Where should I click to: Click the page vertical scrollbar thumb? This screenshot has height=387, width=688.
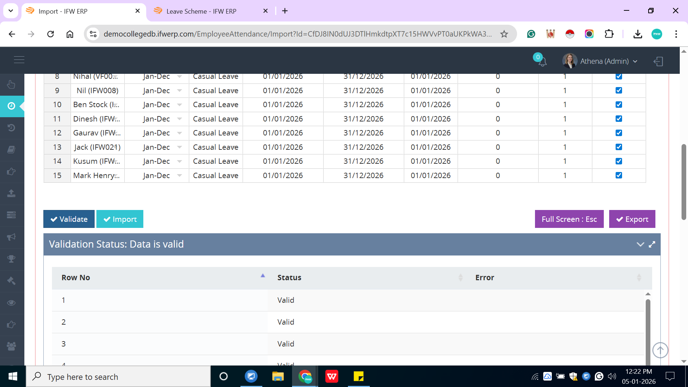[x=684, y=182]
